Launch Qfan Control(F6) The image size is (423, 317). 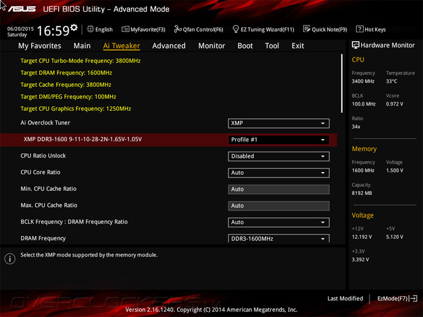pos(203,29)
